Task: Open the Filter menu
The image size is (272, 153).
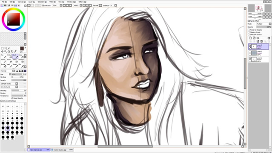Action: pos(52,2)
